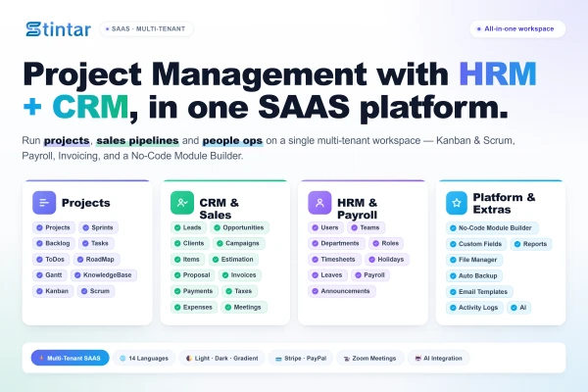This screenshot has height=392, width=588.
Task: Select the Stripe · PayPal pill
Action: click(301, 358)
